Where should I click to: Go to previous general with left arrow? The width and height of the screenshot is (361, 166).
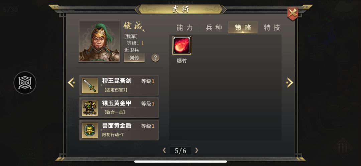click(71, 82)
